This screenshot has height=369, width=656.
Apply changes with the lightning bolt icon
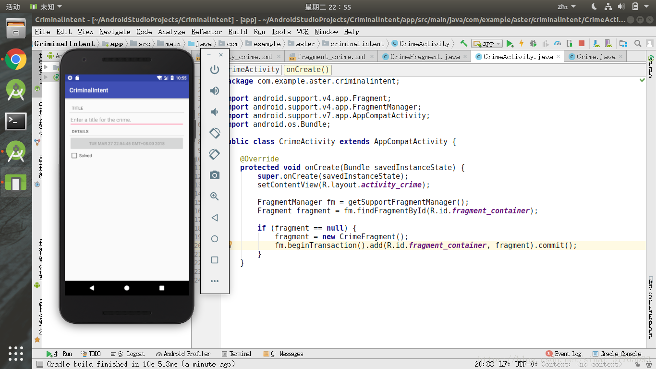point(521,43)
